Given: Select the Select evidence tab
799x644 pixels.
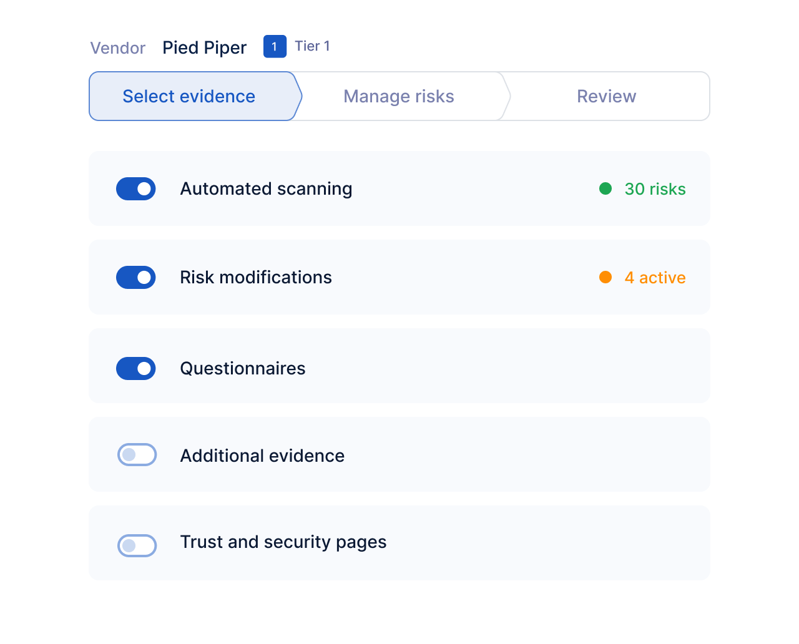Looking at the screenshot, I should pyautogui.click(x=189, y=96).
